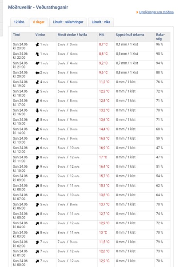Click the wind arrow icon at 13:00
Image resolution: width=179 pixels, height=267 pixels.
tap(37, 138)
